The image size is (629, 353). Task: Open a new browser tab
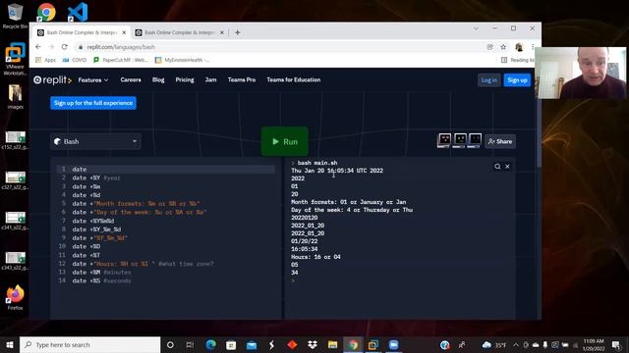pyautogui.click(x=238, y=32)
